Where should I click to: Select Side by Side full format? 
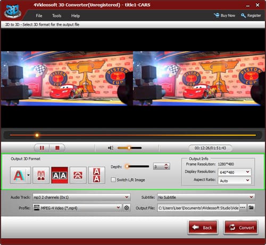(60, 175)
